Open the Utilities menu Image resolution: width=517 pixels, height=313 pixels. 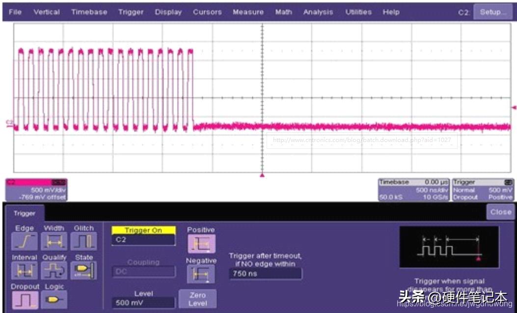[x=358, y=12]
